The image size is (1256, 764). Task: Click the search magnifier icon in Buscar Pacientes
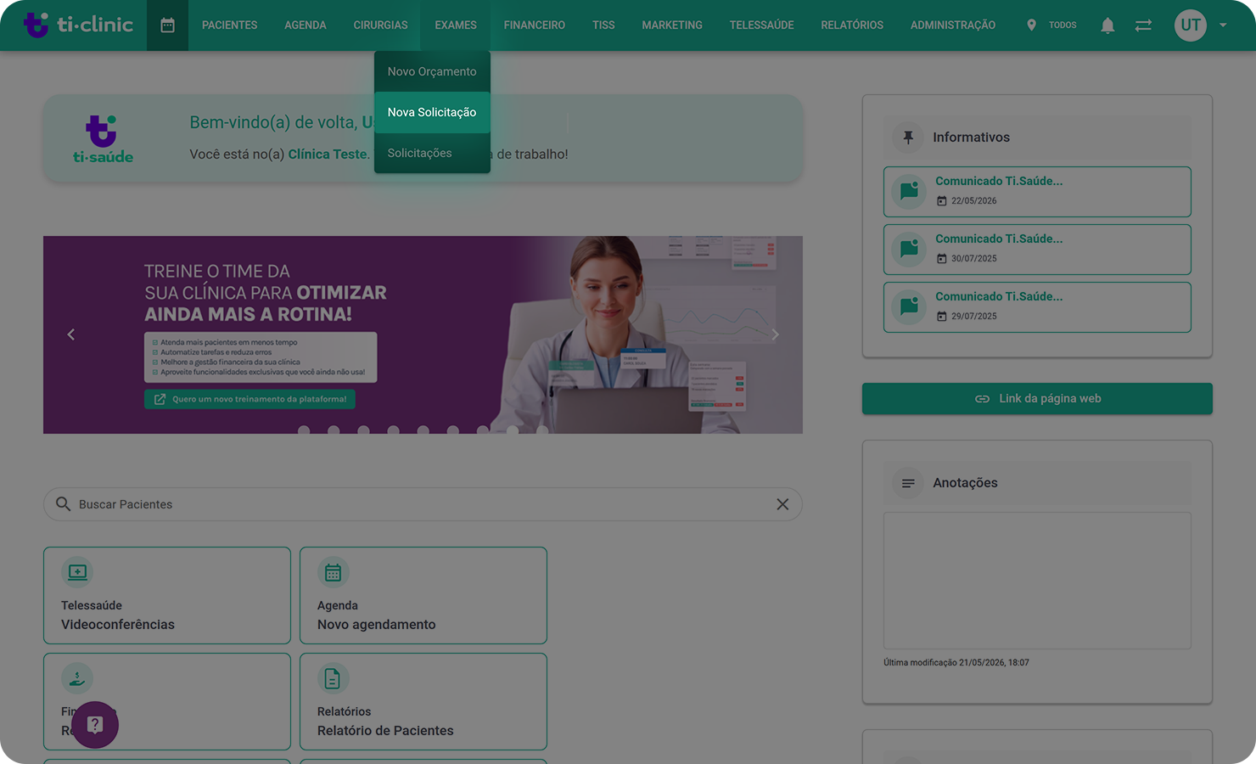(x=63, y=504)
